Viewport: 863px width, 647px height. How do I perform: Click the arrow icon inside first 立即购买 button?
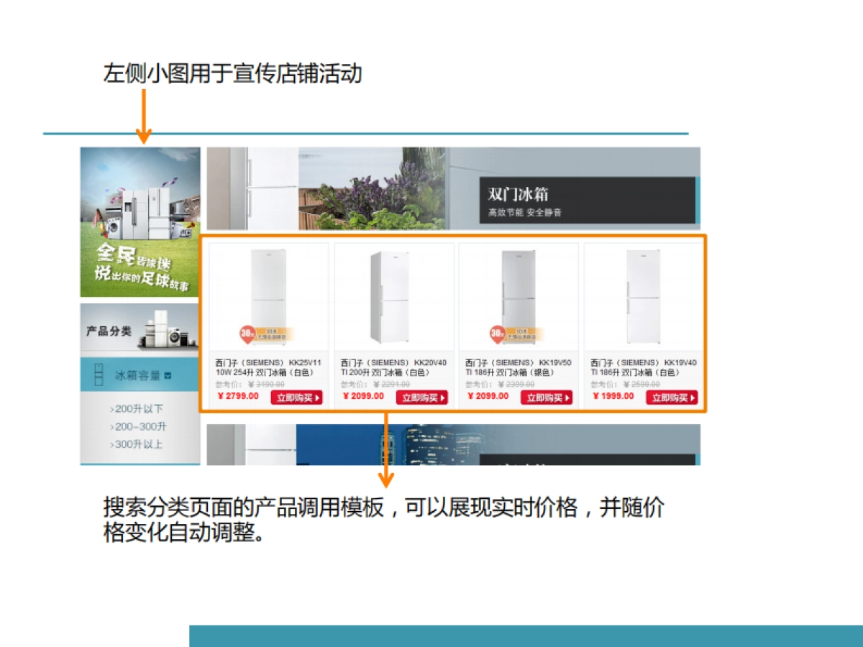tap(318, 397)
